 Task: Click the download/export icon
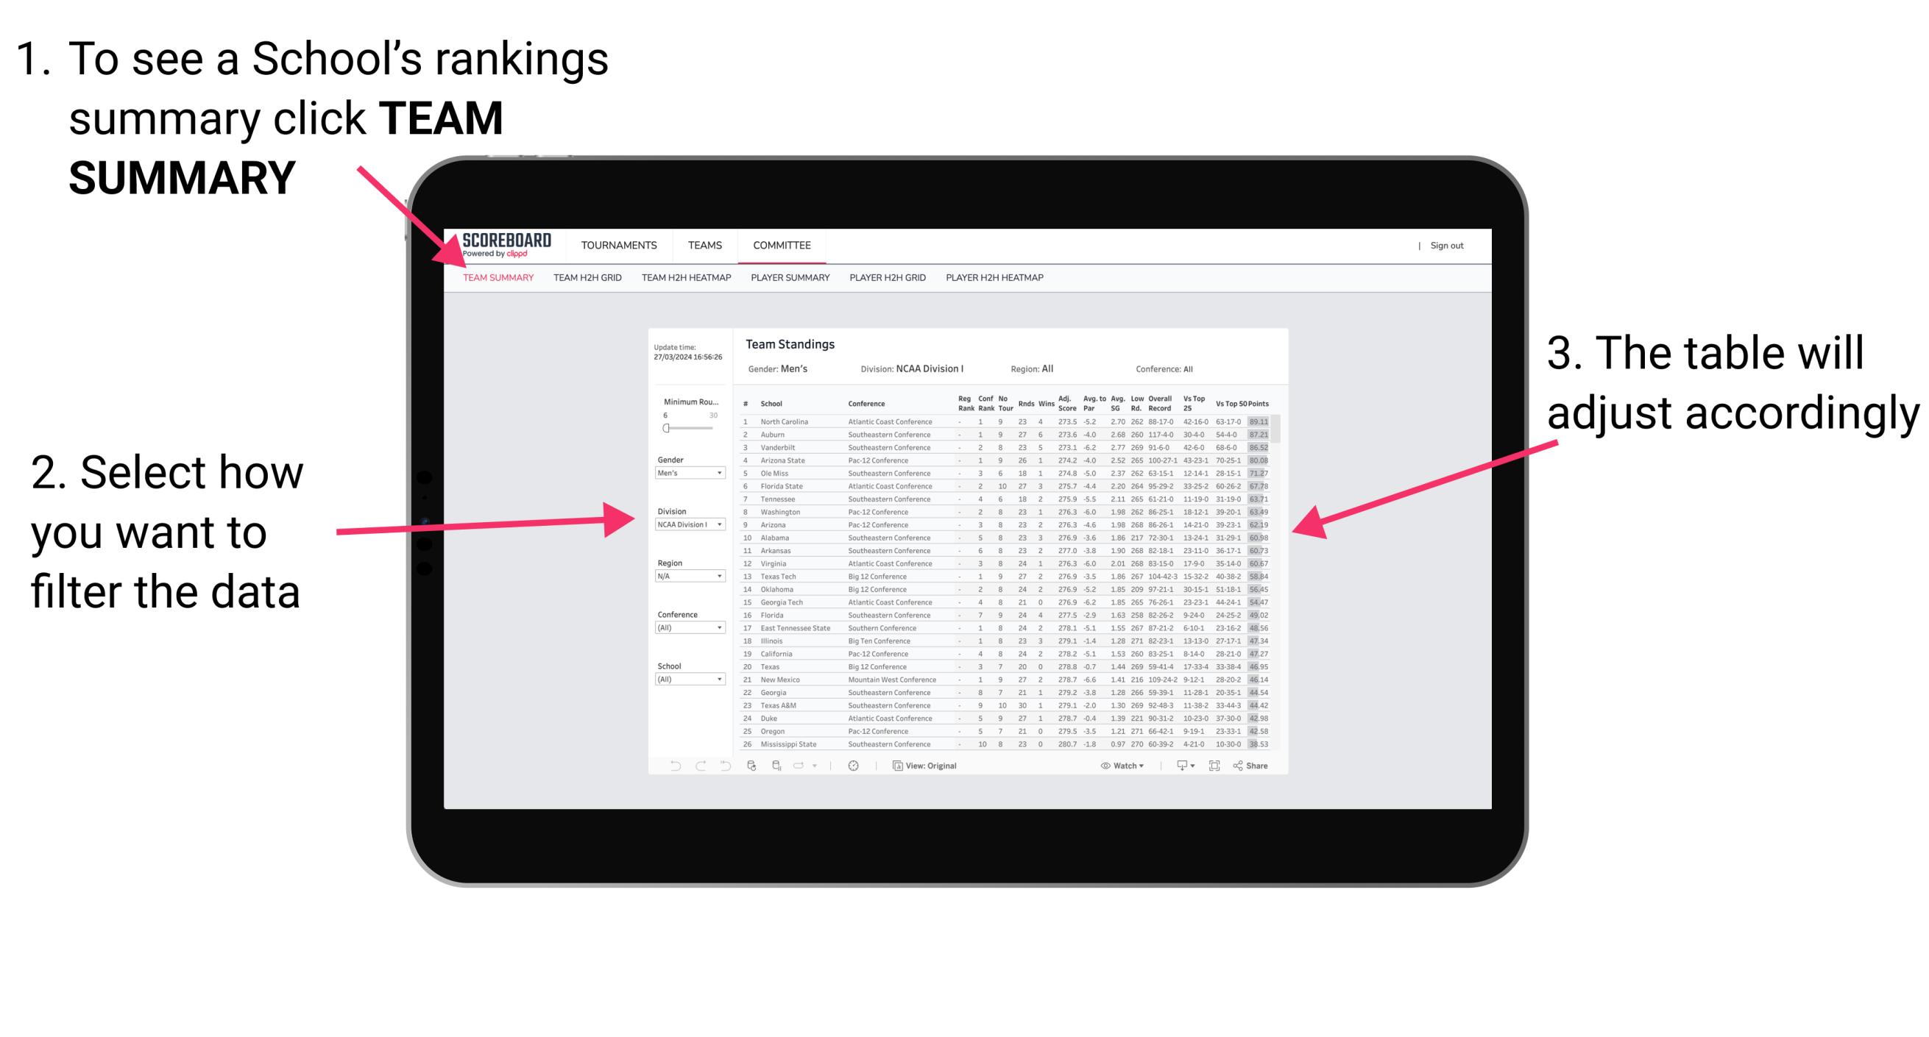(x=1182, y=766)
